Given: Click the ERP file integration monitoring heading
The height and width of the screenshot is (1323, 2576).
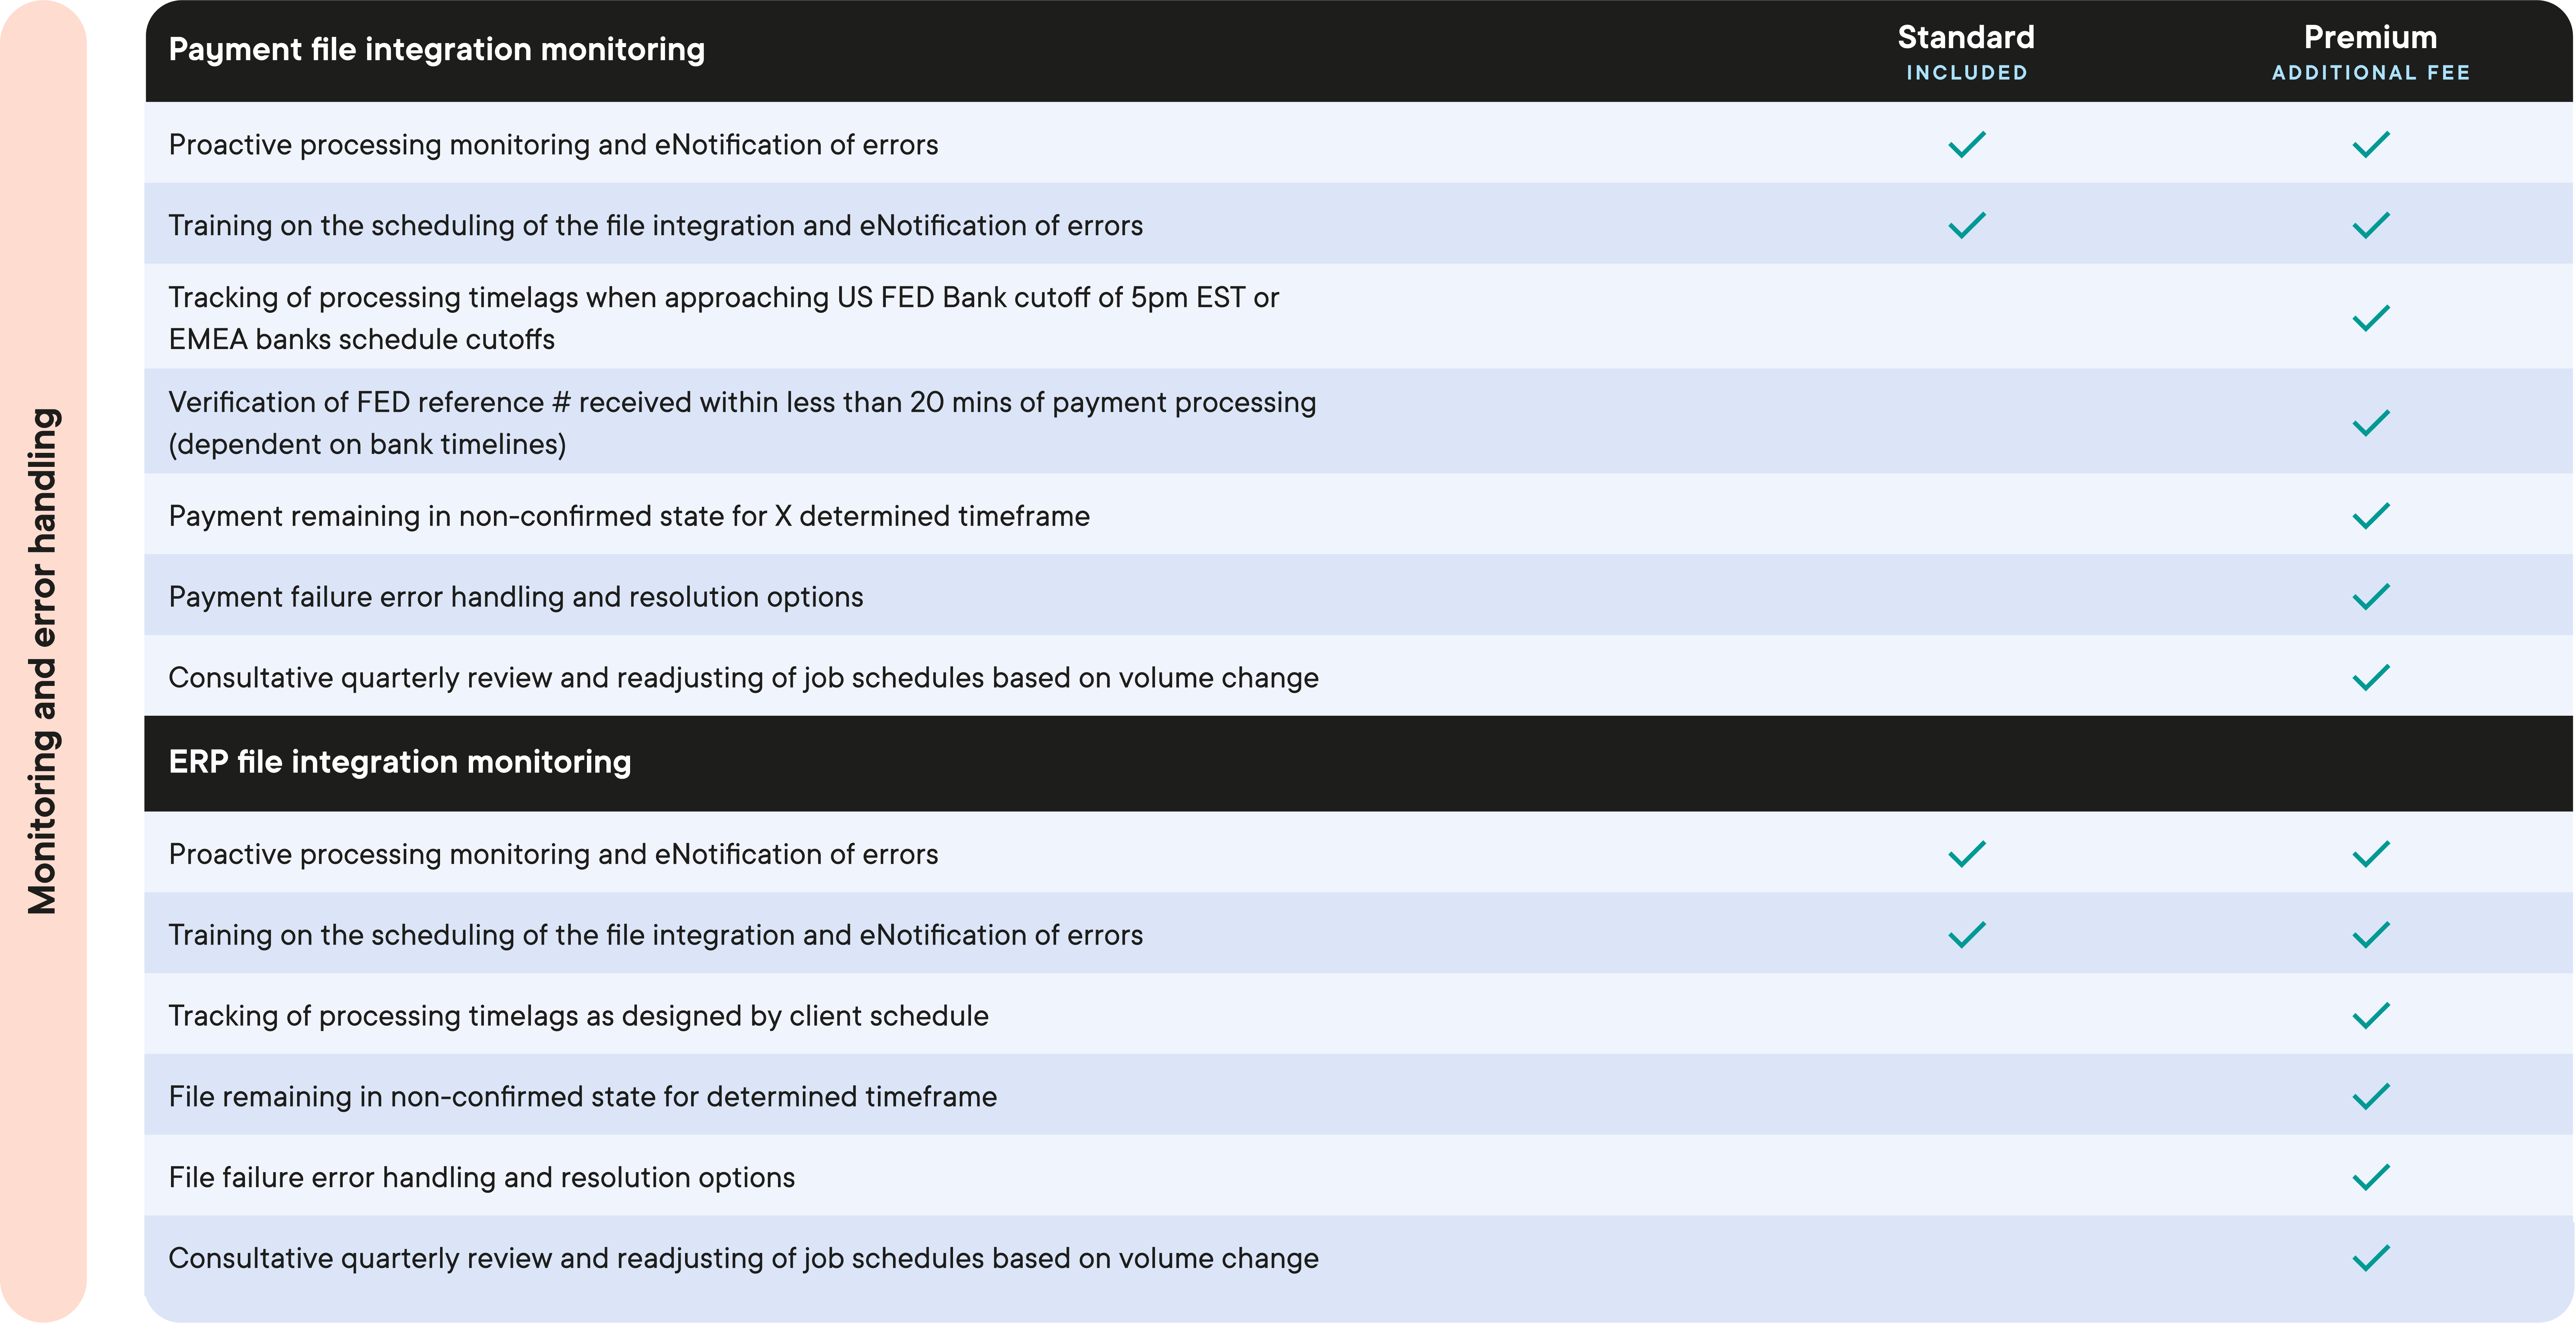Looking at the screenshot, I should (x=400, y=762).
